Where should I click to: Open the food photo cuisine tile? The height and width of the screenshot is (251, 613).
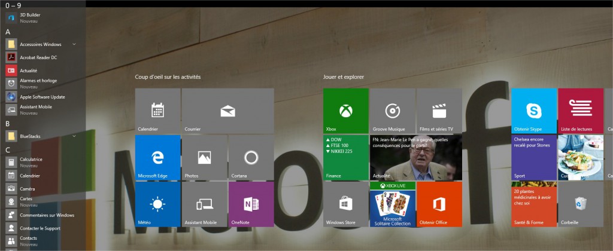581,157
